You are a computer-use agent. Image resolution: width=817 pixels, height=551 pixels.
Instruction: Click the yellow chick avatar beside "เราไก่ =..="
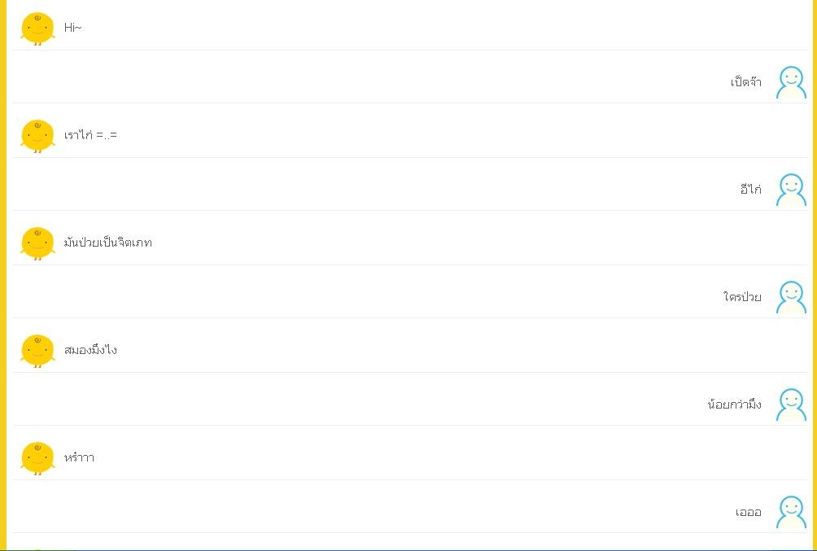[37, 136]
